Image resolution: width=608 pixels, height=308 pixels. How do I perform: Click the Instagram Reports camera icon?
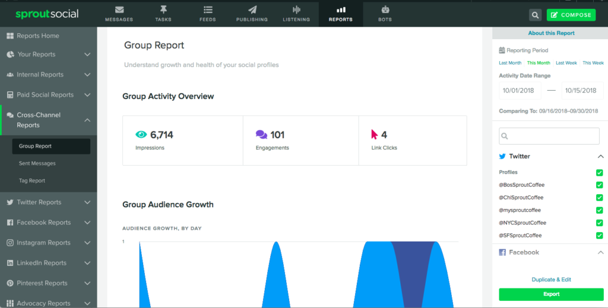10,243
